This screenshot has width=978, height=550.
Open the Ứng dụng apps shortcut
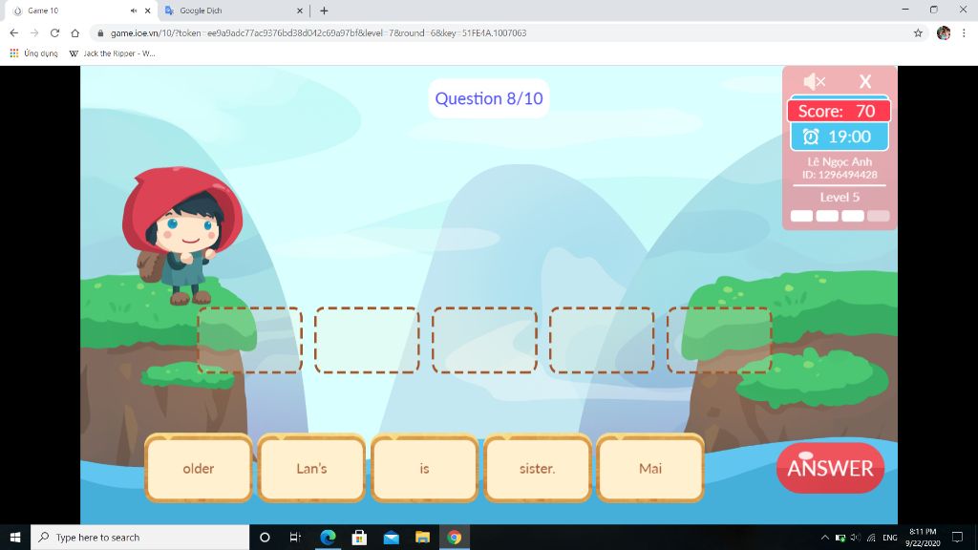pos(33,53)
